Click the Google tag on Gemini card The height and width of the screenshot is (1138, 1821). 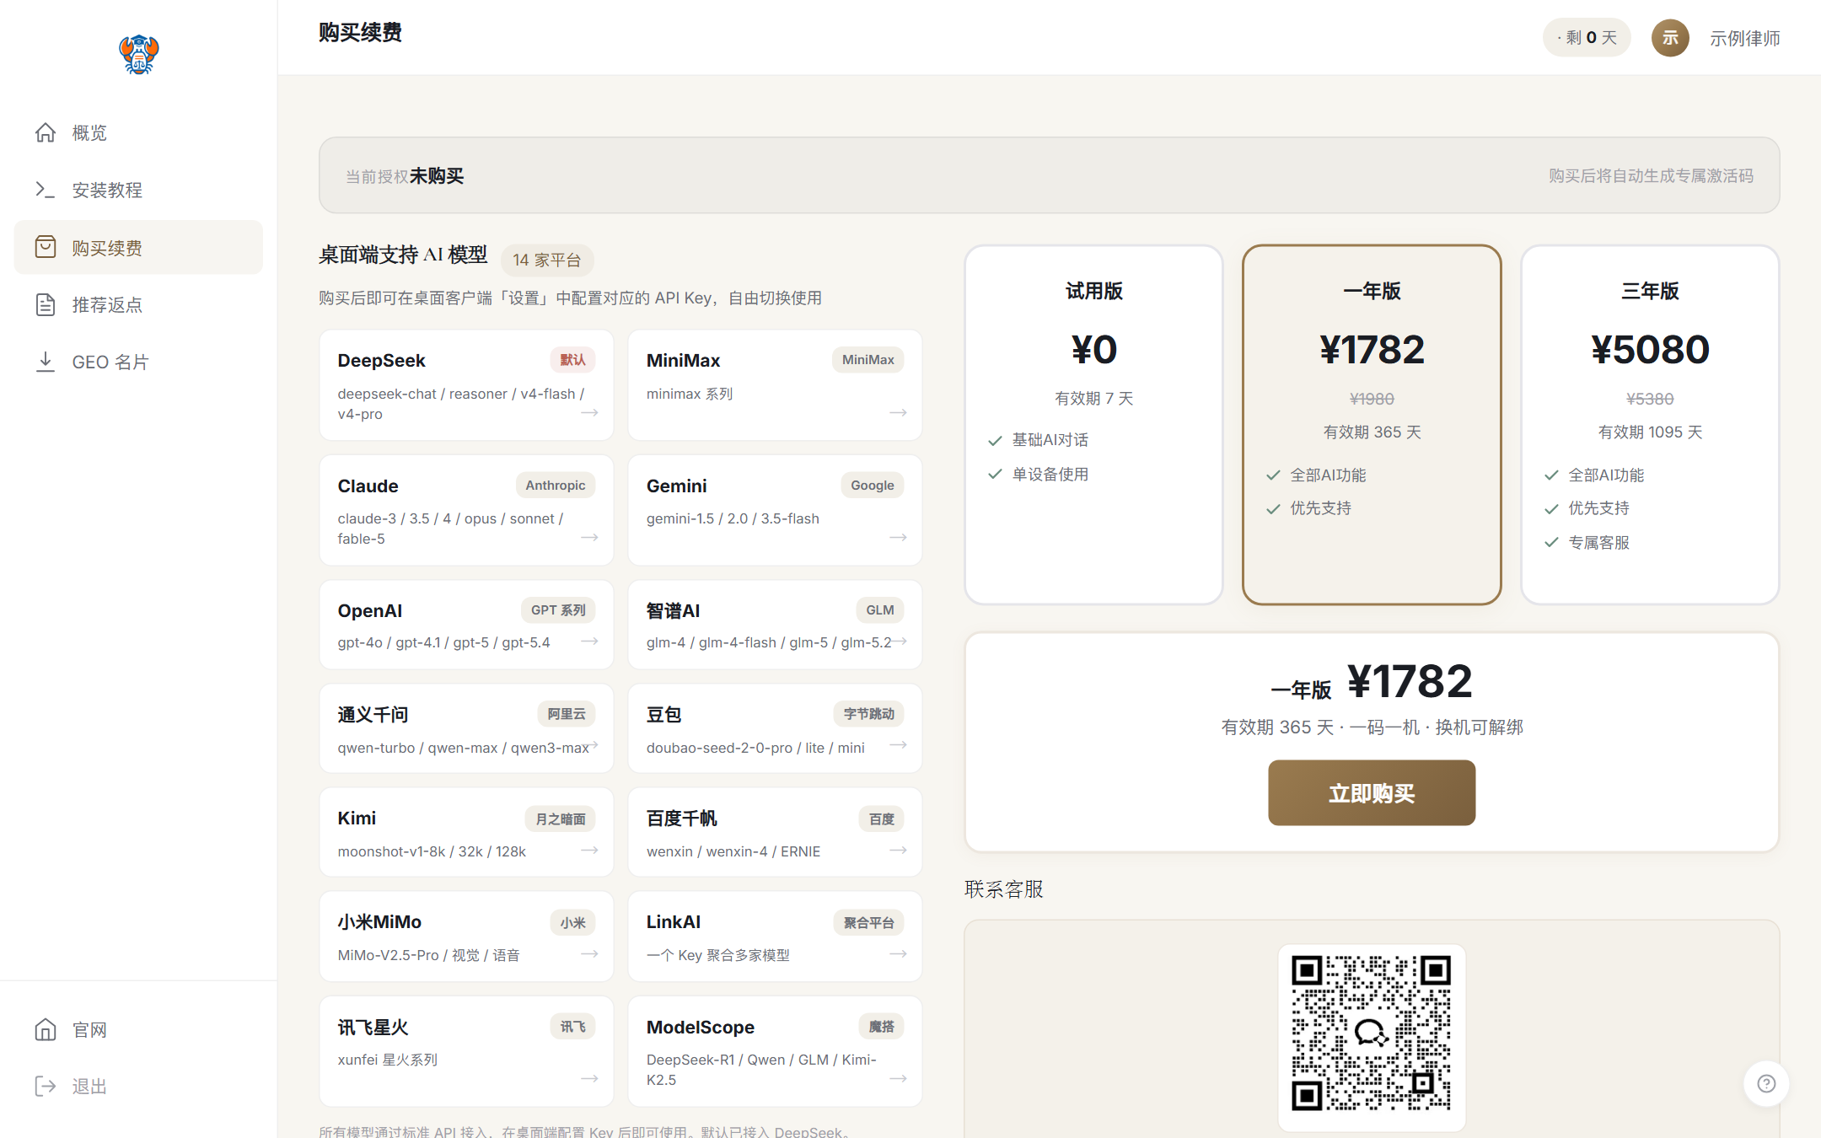(873, 486)
